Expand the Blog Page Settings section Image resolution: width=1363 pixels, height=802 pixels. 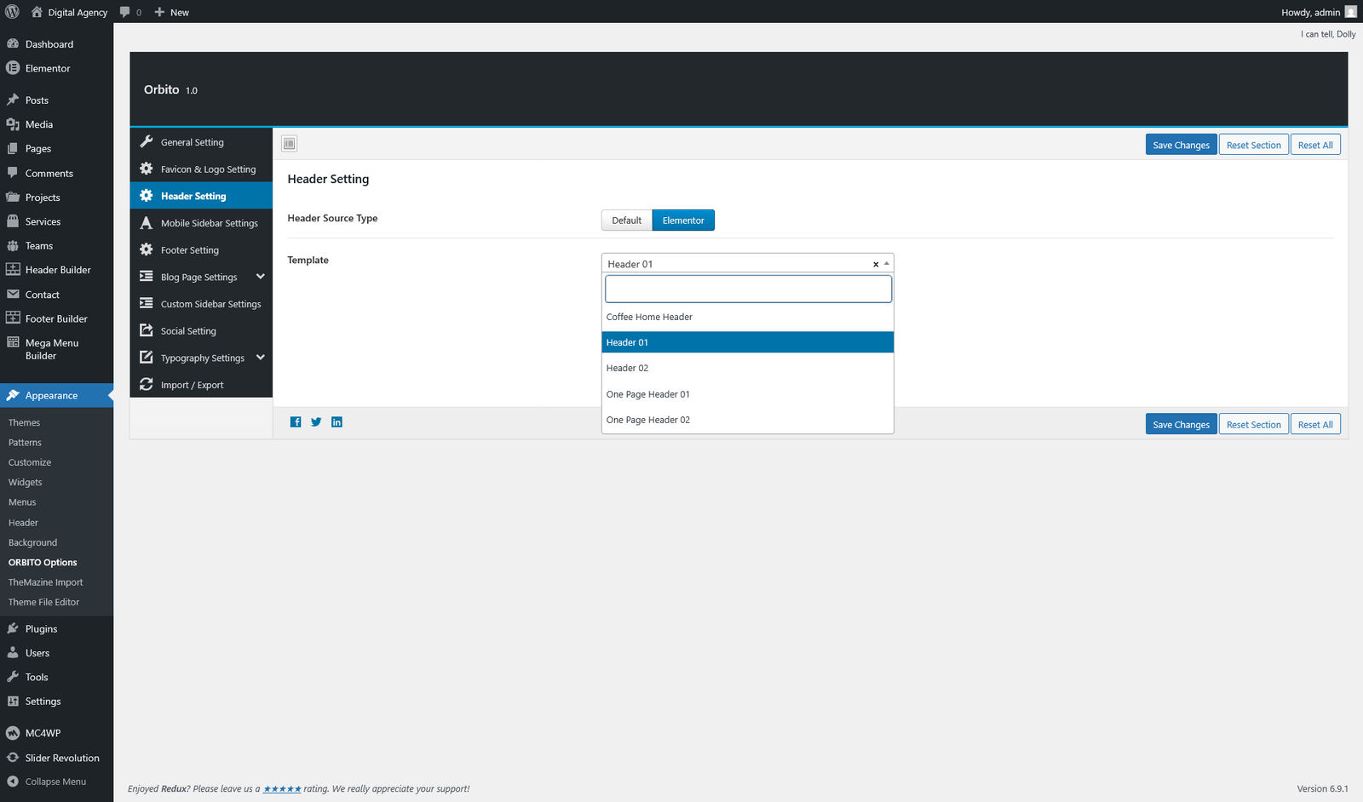(x=261, y=277)
